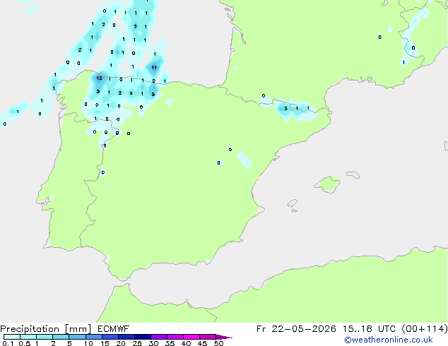Click the "11" precipitation value on the map
Viewport: 448px width, 346px height.
click(154, 68)
